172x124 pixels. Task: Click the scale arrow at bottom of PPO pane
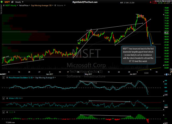click(x=164, y=95)
